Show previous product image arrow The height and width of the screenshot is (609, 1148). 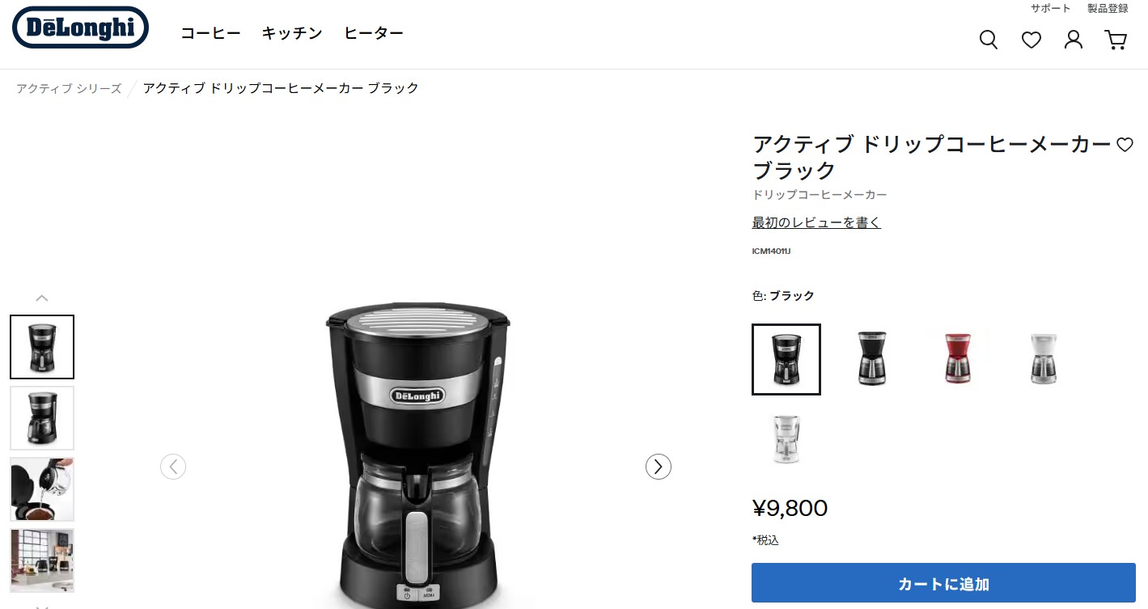(x=173, y=467)
